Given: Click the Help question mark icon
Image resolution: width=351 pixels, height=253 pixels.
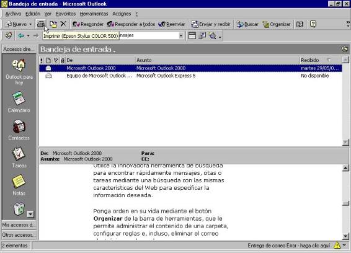Looking at the screenshot, I should (313, 24).
